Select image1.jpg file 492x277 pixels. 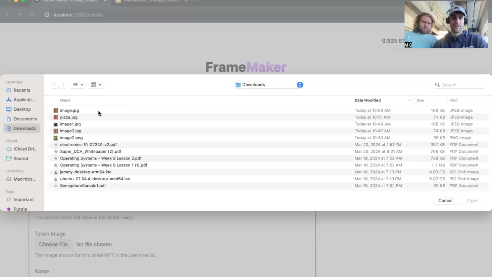(268, 124)
